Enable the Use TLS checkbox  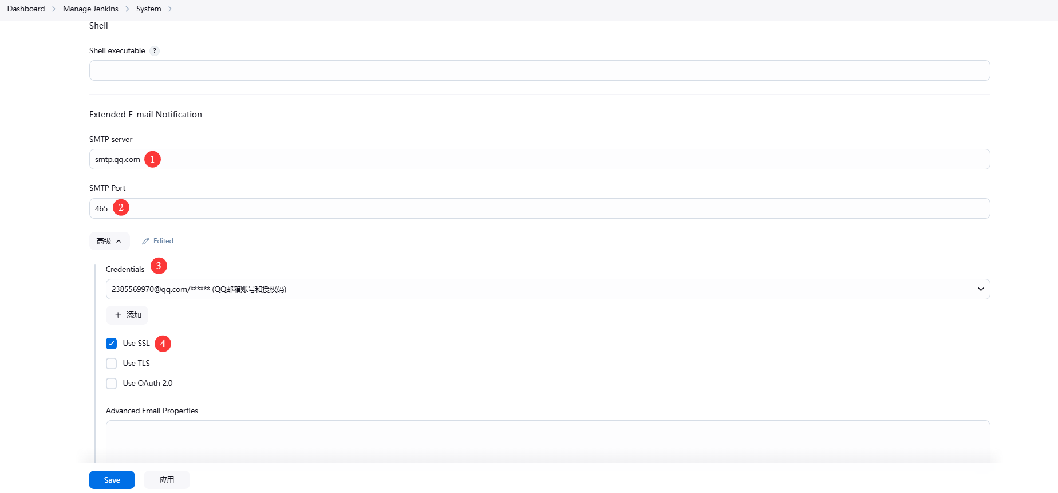tap(112, 364)
